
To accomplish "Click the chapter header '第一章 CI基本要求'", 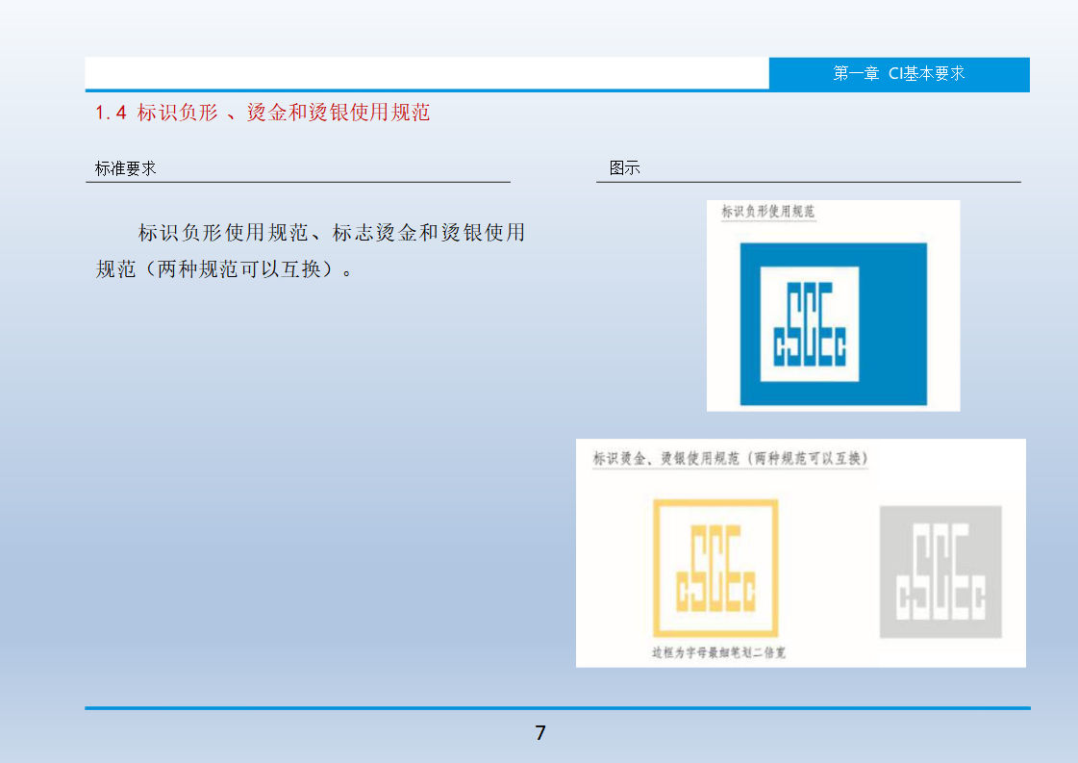I will pyautogui.click(x=898, y=74).
